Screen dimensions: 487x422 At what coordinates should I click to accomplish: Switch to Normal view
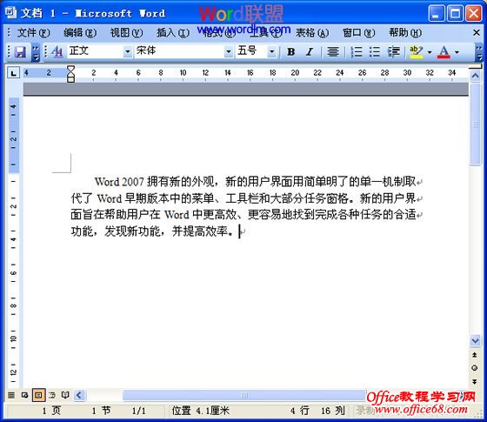coord(11,395)
